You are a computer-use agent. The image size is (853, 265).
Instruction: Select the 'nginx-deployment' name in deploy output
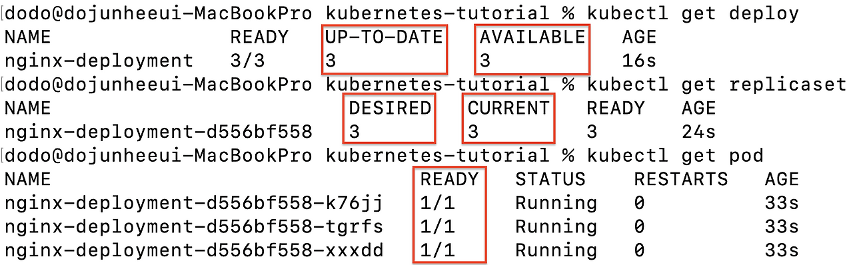99,61
